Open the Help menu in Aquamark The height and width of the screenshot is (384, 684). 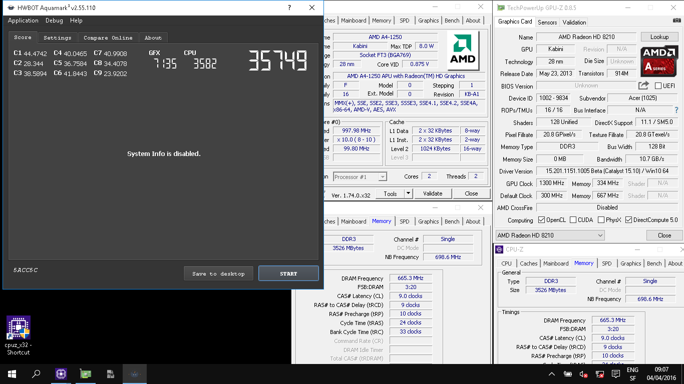pos(76,20)
